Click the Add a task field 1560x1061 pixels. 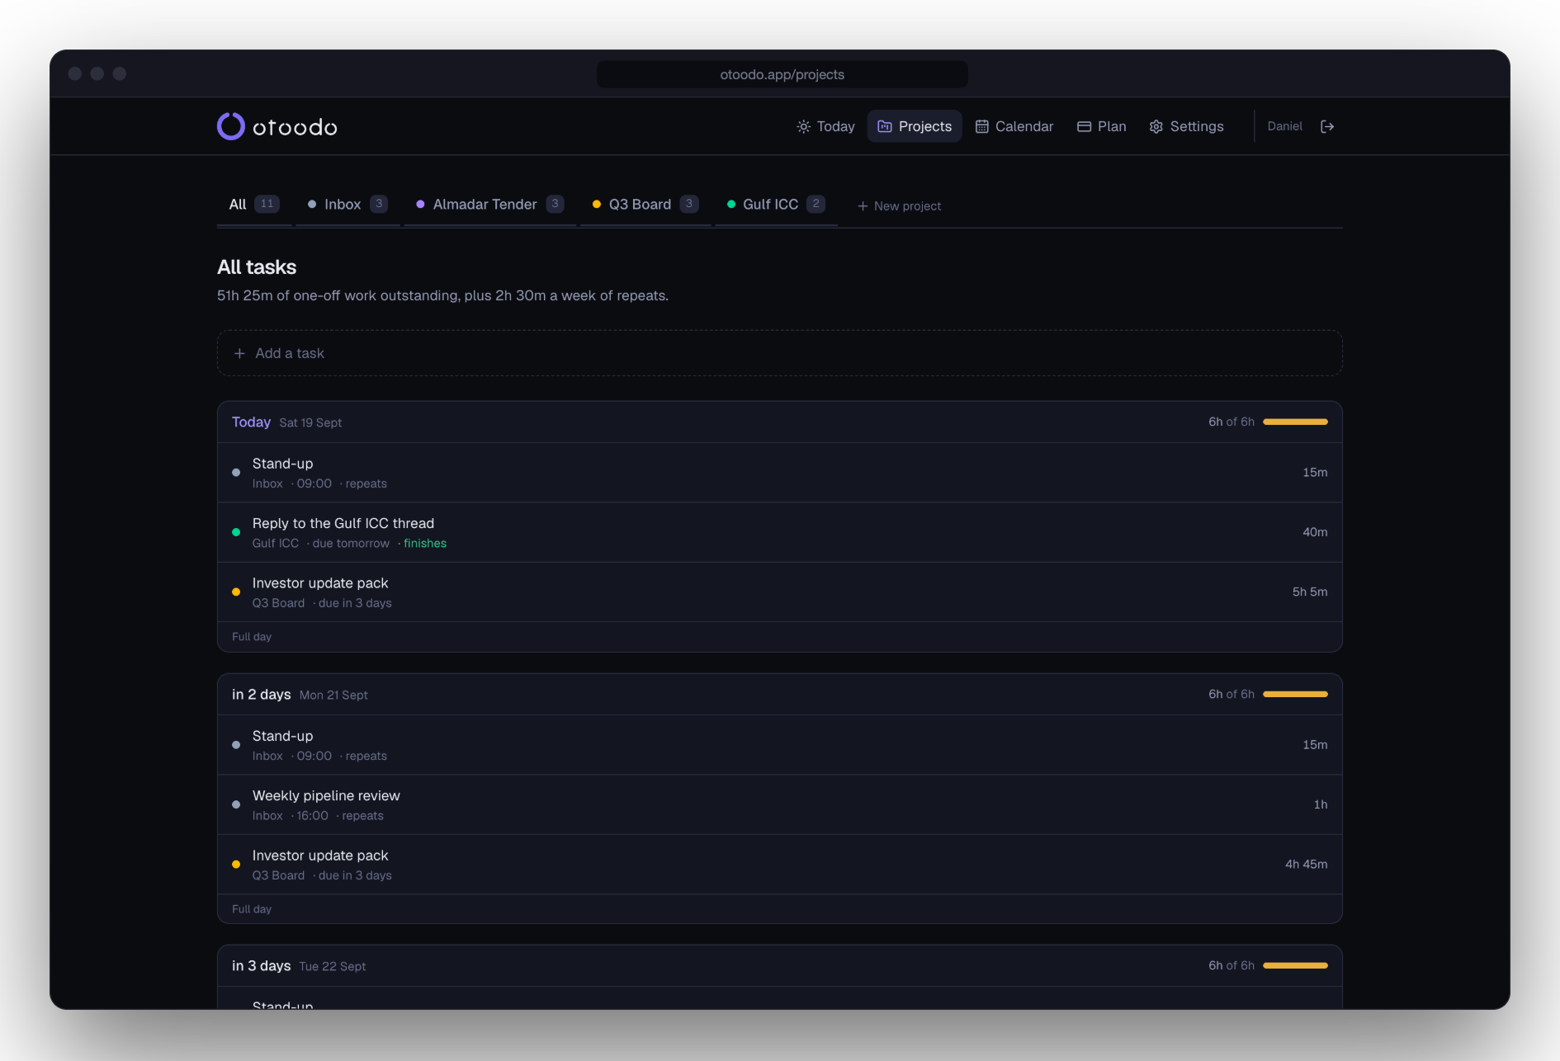780,353
